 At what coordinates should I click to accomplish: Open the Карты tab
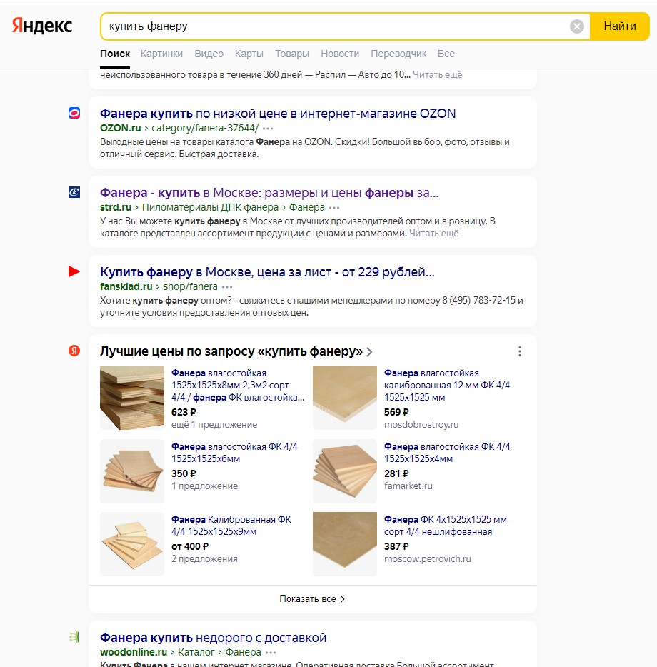(249, 54)
